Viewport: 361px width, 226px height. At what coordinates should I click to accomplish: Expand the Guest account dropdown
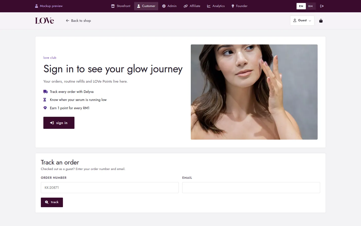click(302, 21)
